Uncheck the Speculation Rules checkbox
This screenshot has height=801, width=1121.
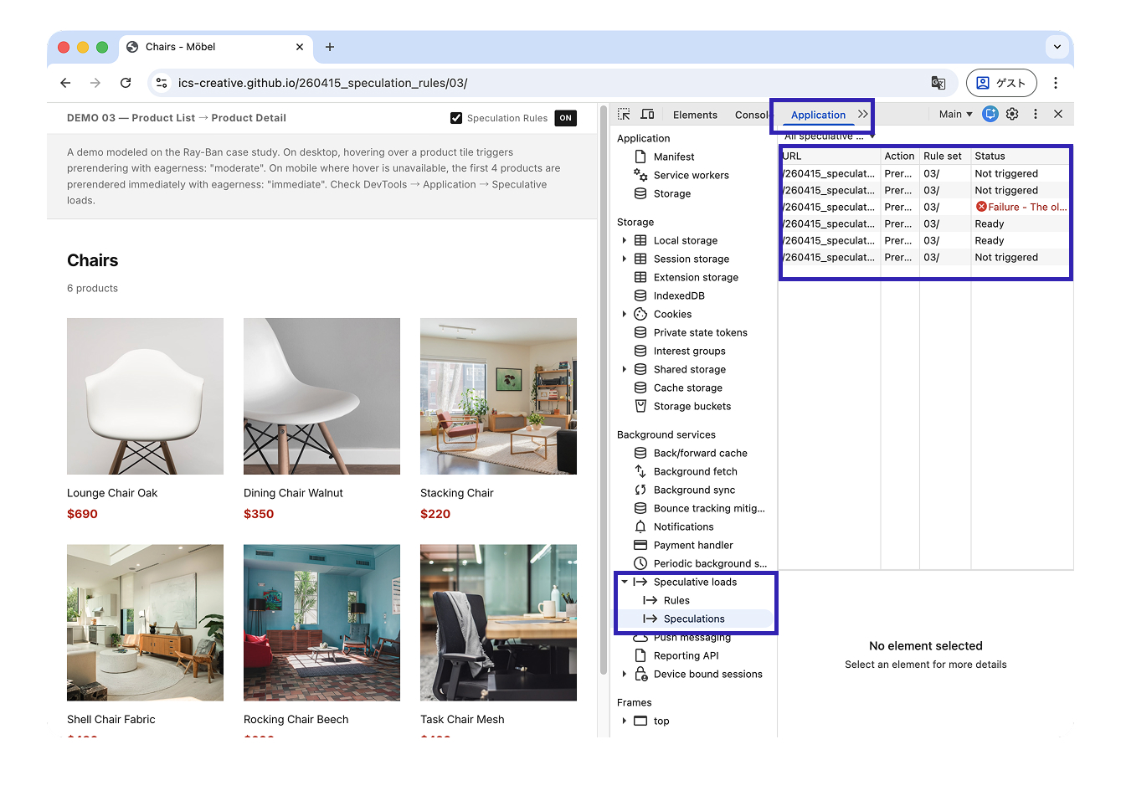456,118
